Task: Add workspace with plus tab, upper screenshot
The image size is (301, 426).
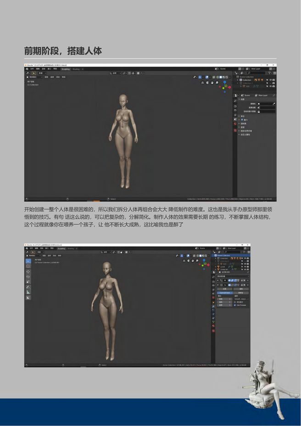Action: coord(83,69)
